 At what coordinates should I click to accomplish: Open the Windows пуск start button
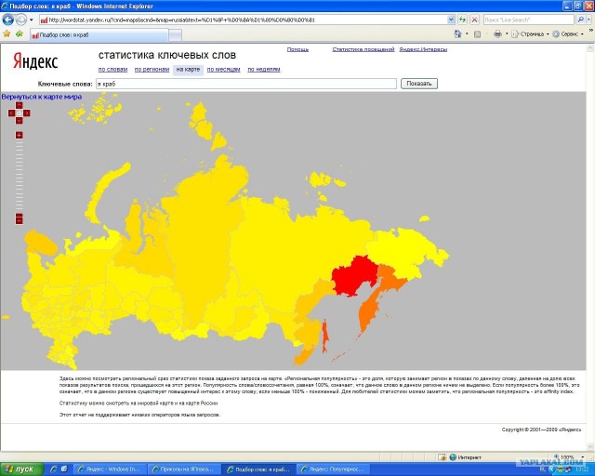20,469
